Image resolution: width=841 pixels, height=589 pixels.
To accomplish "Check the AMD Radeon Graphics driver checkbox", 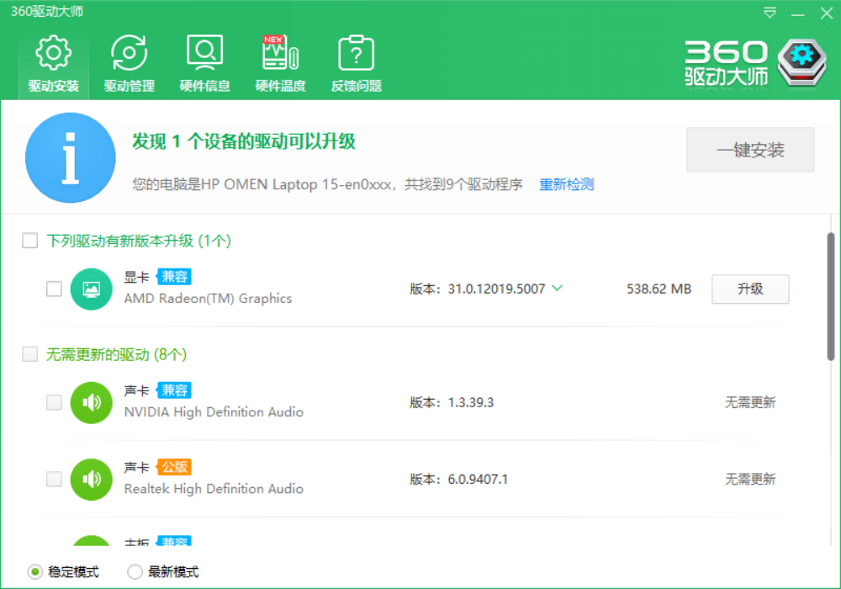I will (x=54, y=289).
